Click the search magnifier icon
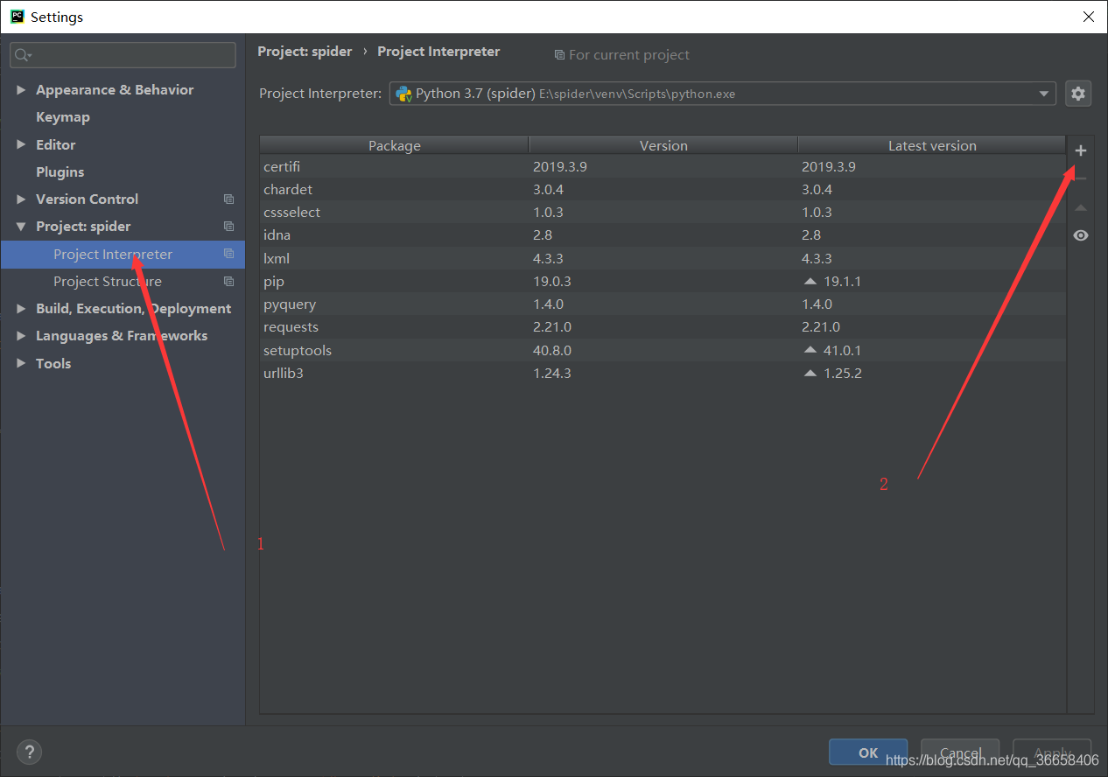The width and height of the screenshot is (1108, 777). coord(22,55)
